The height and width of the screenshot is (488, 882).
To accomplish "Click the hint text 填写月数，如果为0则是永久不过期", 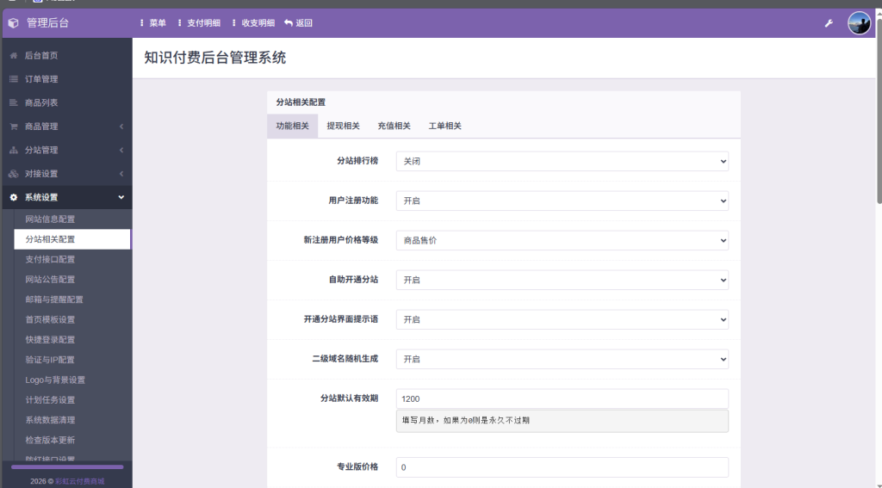I will pos(466,421).
